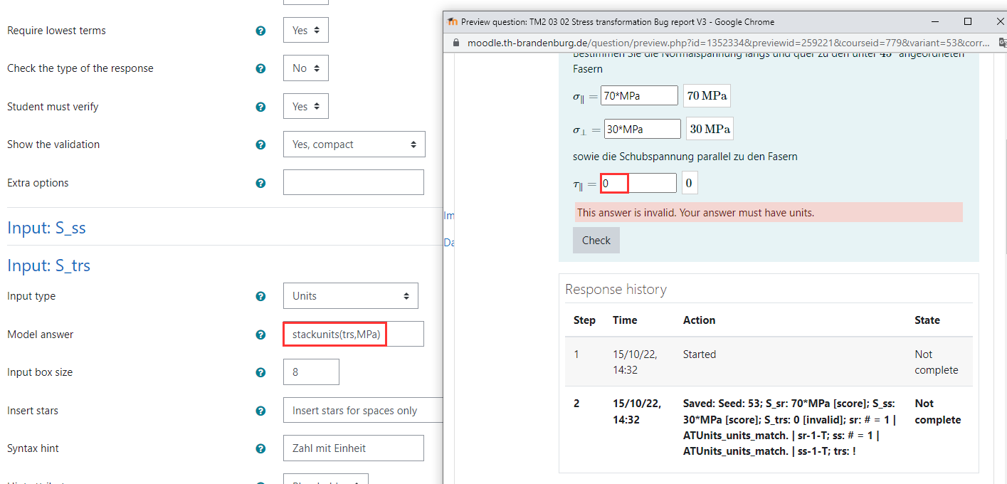
Task: Open help for Show the validation
Action: pos(260,144)
